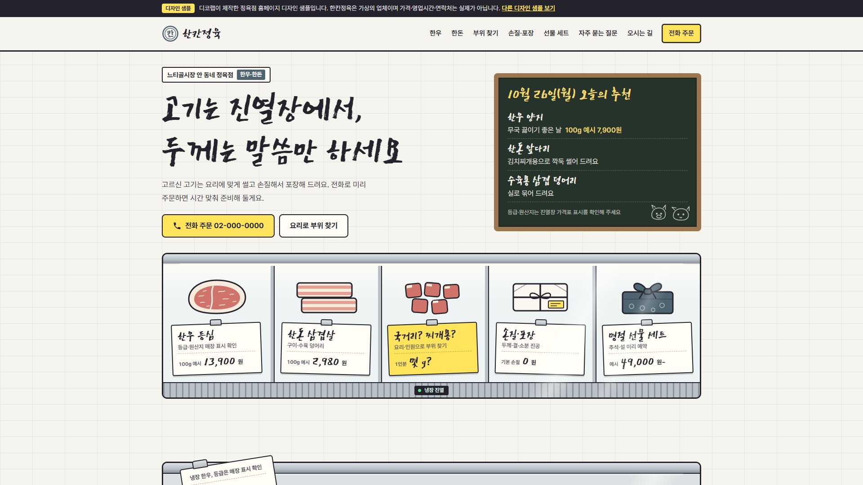The width and height of the screenshot is (863, 485).
Task: Click the green dot on the 냉장 진열 label
Action: pyautogui.click(x=419, y=391)
